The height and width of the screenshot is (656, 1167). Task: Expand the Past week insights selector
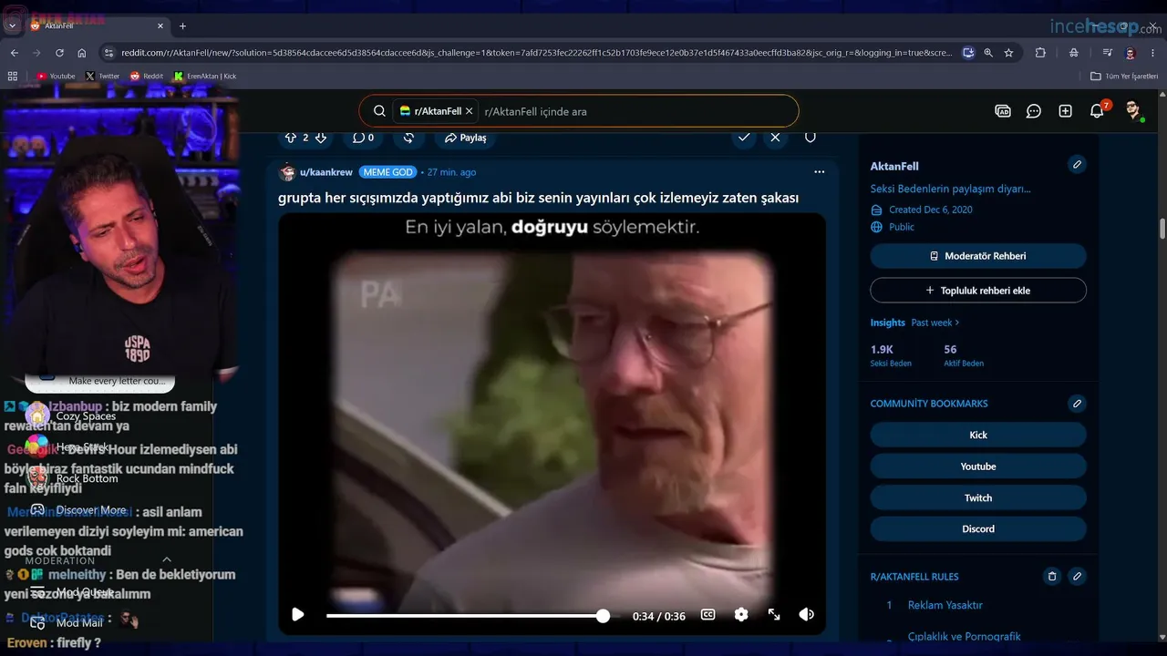tap(935, 323)
